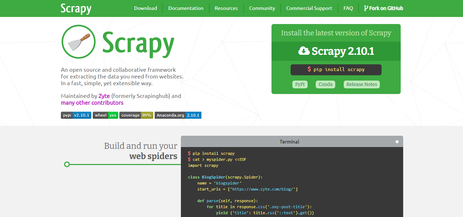The width and height of the screenshot is (463, 217).
Task: Click the open source and collaborative framework text
Action: pos(122,77)
